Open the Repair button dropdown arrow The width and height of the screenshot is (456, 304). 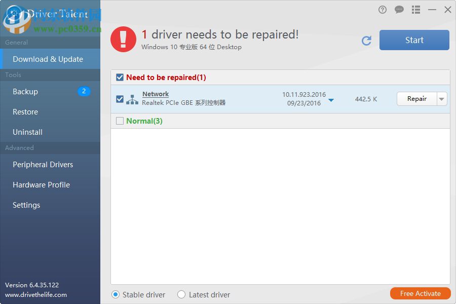click(x=442, y=99)
